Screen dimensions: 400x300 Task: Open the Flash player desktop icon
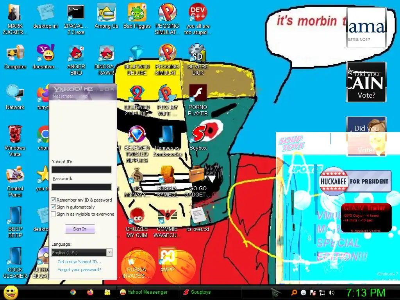coord(198,100)
